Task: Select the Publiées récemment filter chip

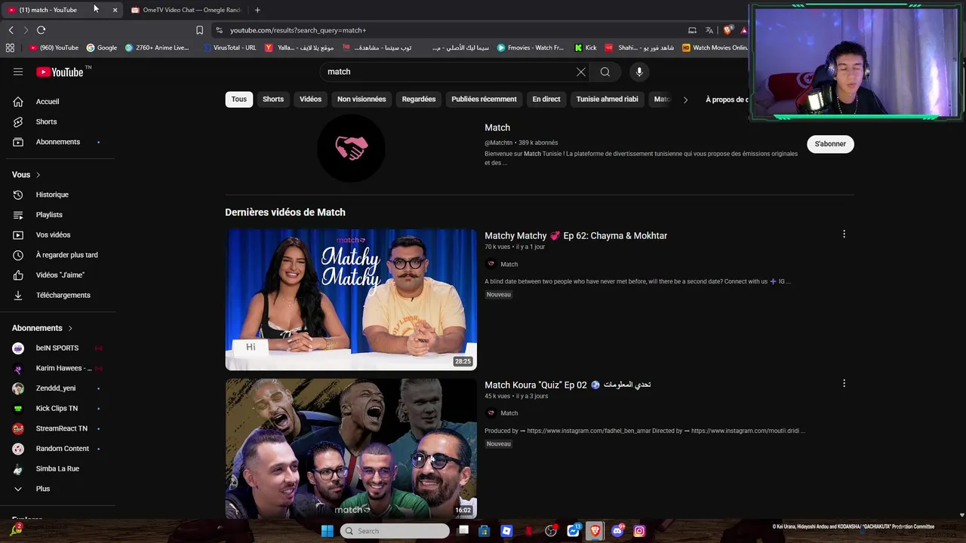Action: (484, 100)
